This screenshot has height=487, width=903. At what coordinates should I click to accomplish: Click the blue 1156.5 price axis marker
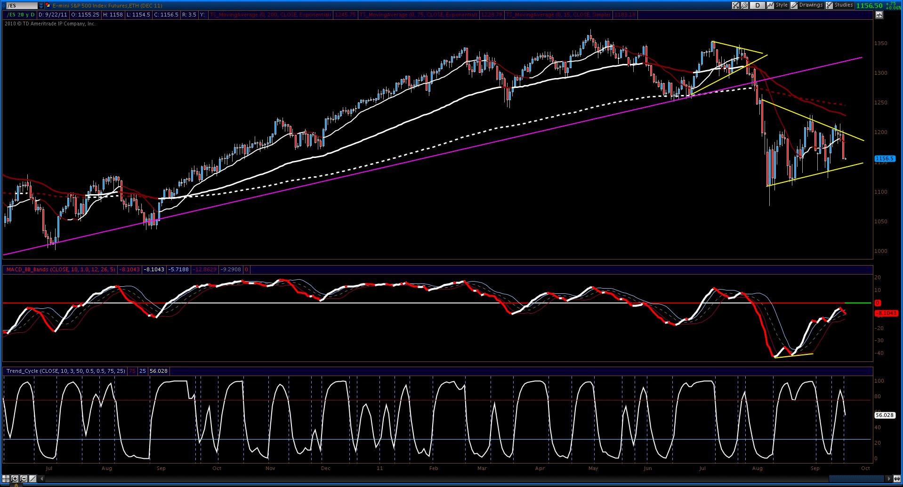pyautogui.click(x=884, y=159)
